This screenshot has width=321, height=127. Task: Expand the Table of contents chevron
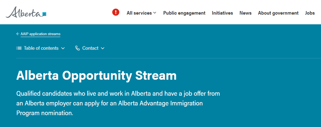coord(63,48)
